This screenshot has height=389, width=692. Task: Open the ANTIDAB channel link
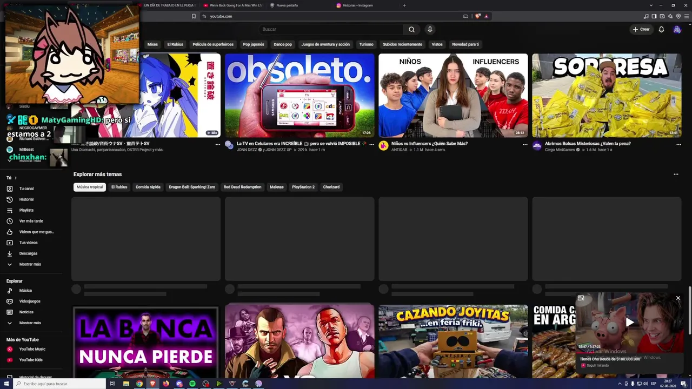(x=399, y=150)
